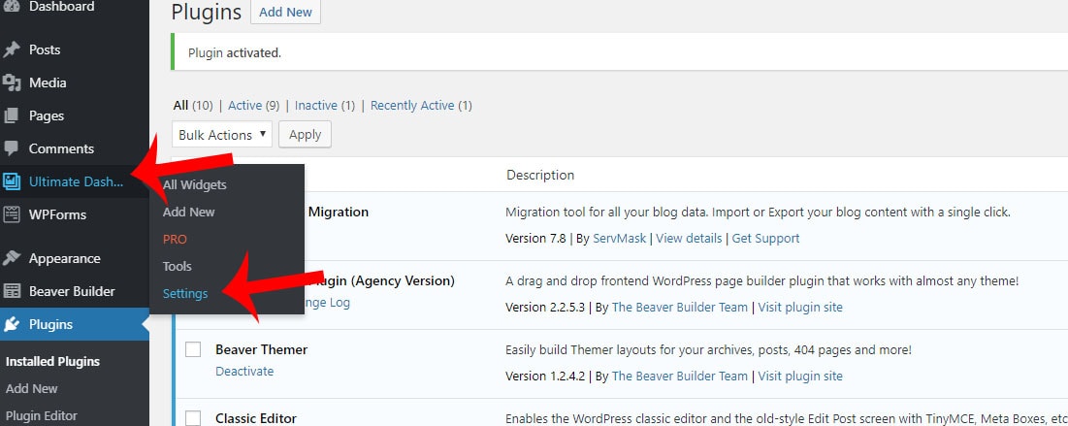1068x426 pixels.
Task: Visit plugin site for version 2.2.5.3
Action: click(800, 308)
